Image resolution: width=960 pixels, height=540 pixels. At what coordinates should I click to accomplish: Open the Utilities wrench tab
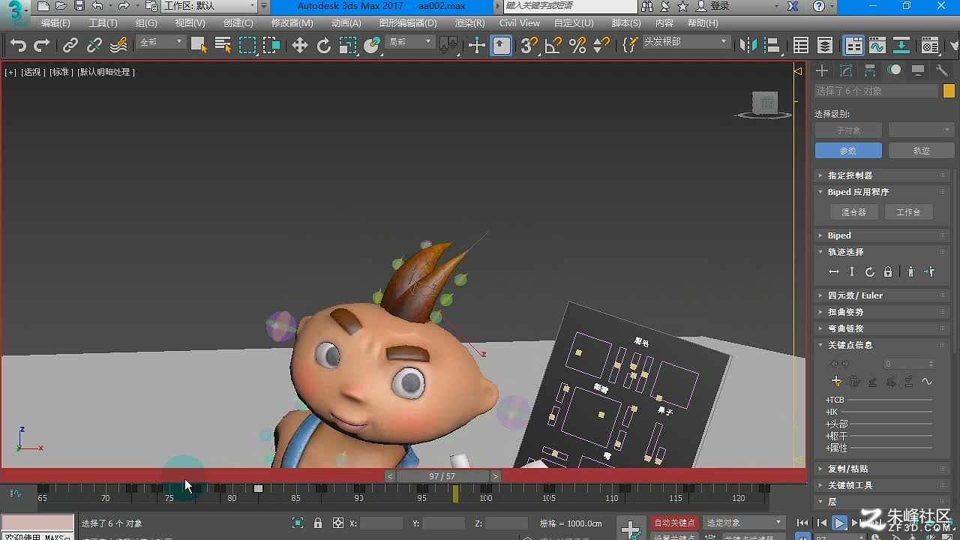[942, 70]
